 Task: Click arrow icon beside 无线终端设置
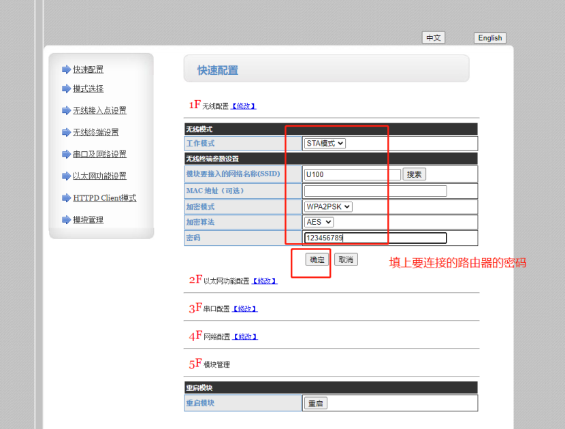(x=66, y=132)
